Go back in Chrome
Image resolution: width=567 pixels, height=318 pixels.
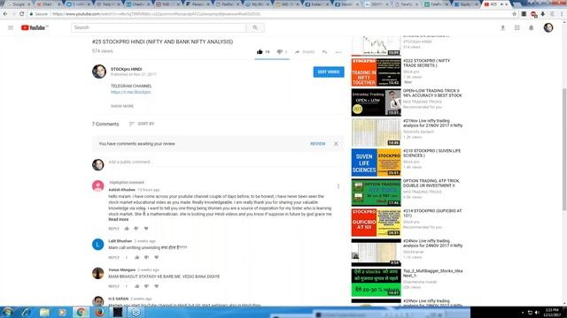[5, 14]
